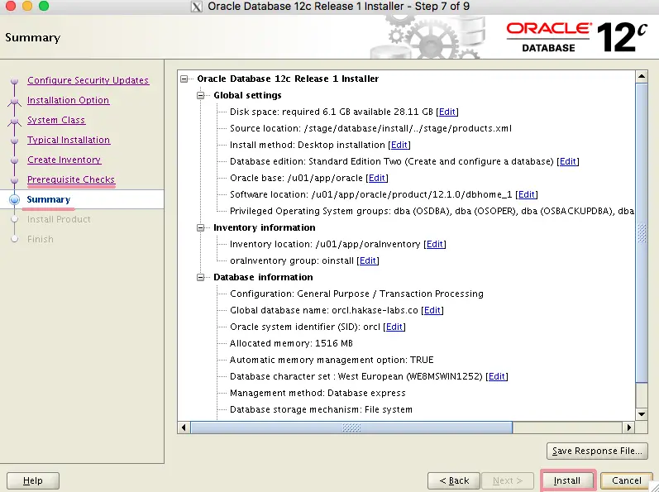
Task: Go to Installation Option step
Action: click(68, 100)
